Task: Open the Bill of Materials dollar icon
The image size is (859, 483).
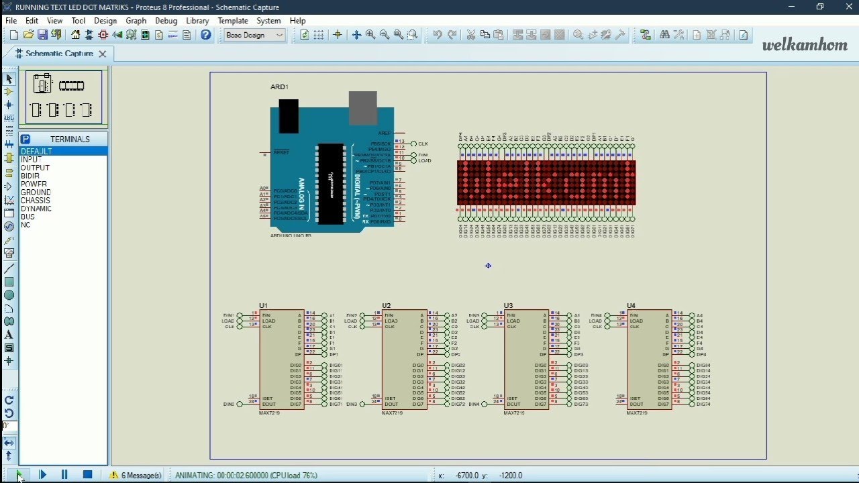Action: pyautogui.click(x=160, y=35)
